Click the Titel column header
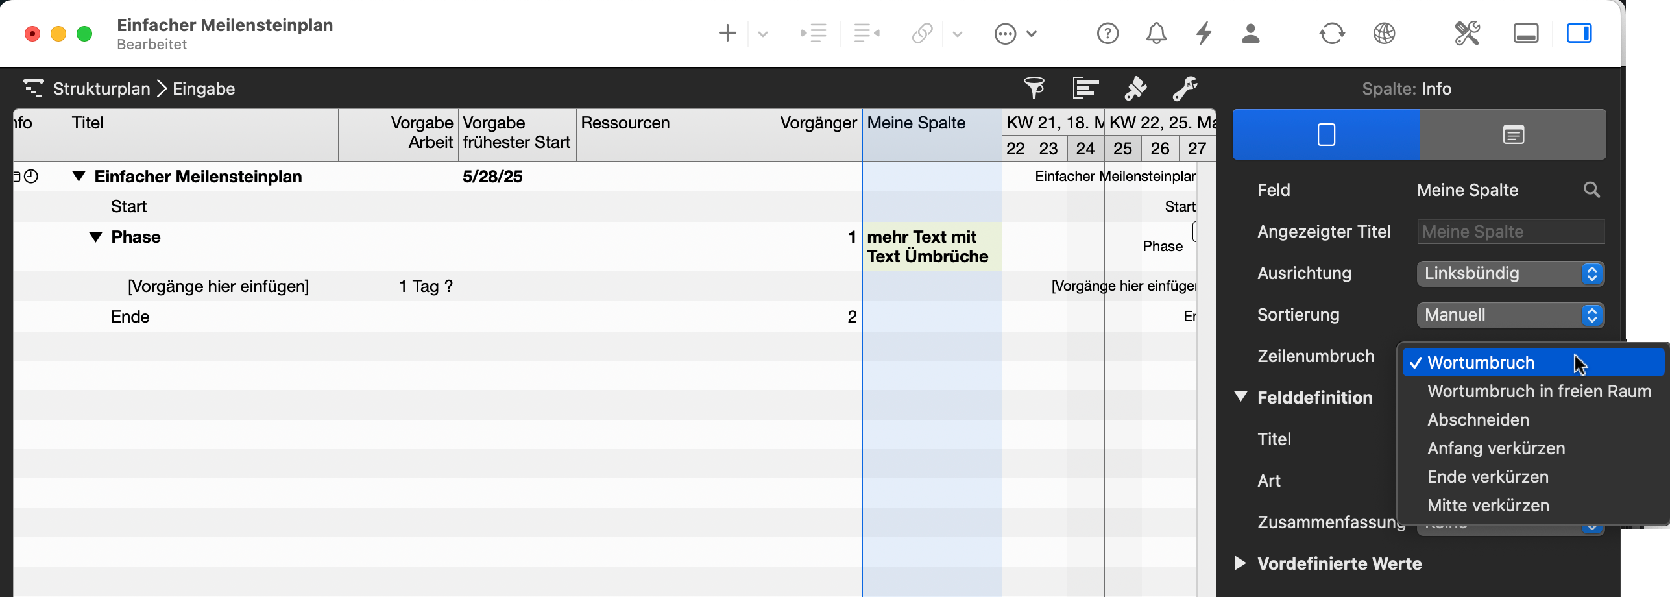 202,135
